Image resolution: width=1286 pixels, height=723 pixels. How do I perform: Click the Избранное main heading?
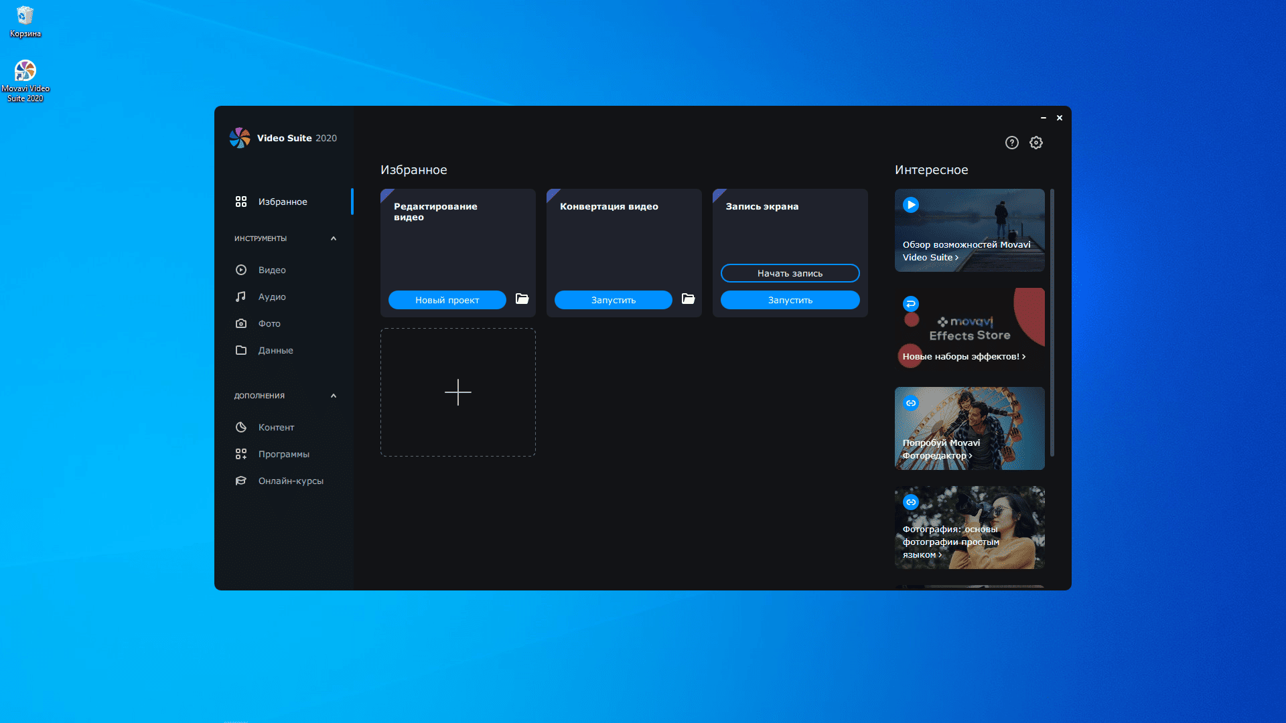pos(414,170)
